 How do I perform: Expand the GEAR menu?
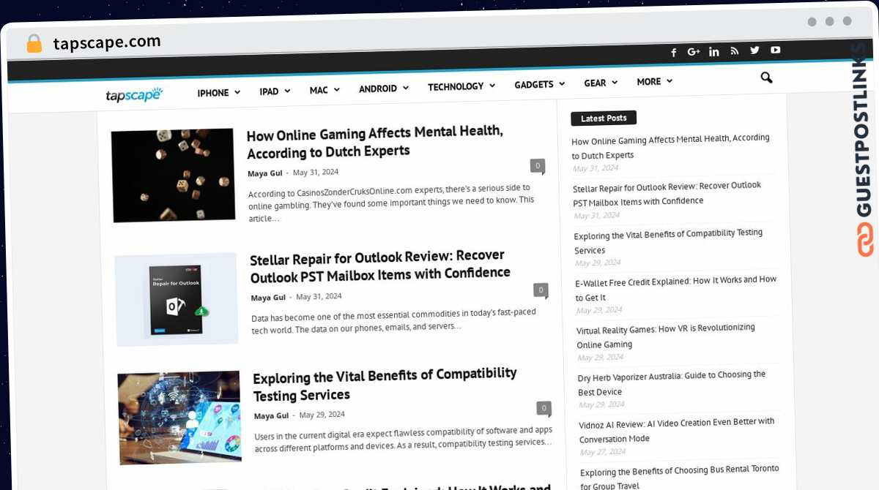601,83
